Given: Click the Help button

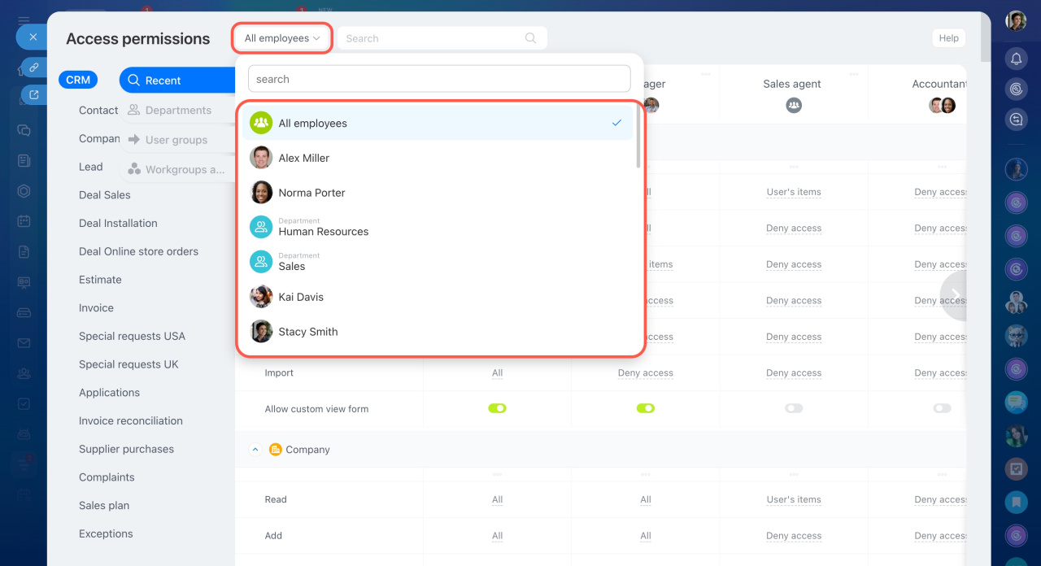Looking at the screenshot, I should click(948, 38).
